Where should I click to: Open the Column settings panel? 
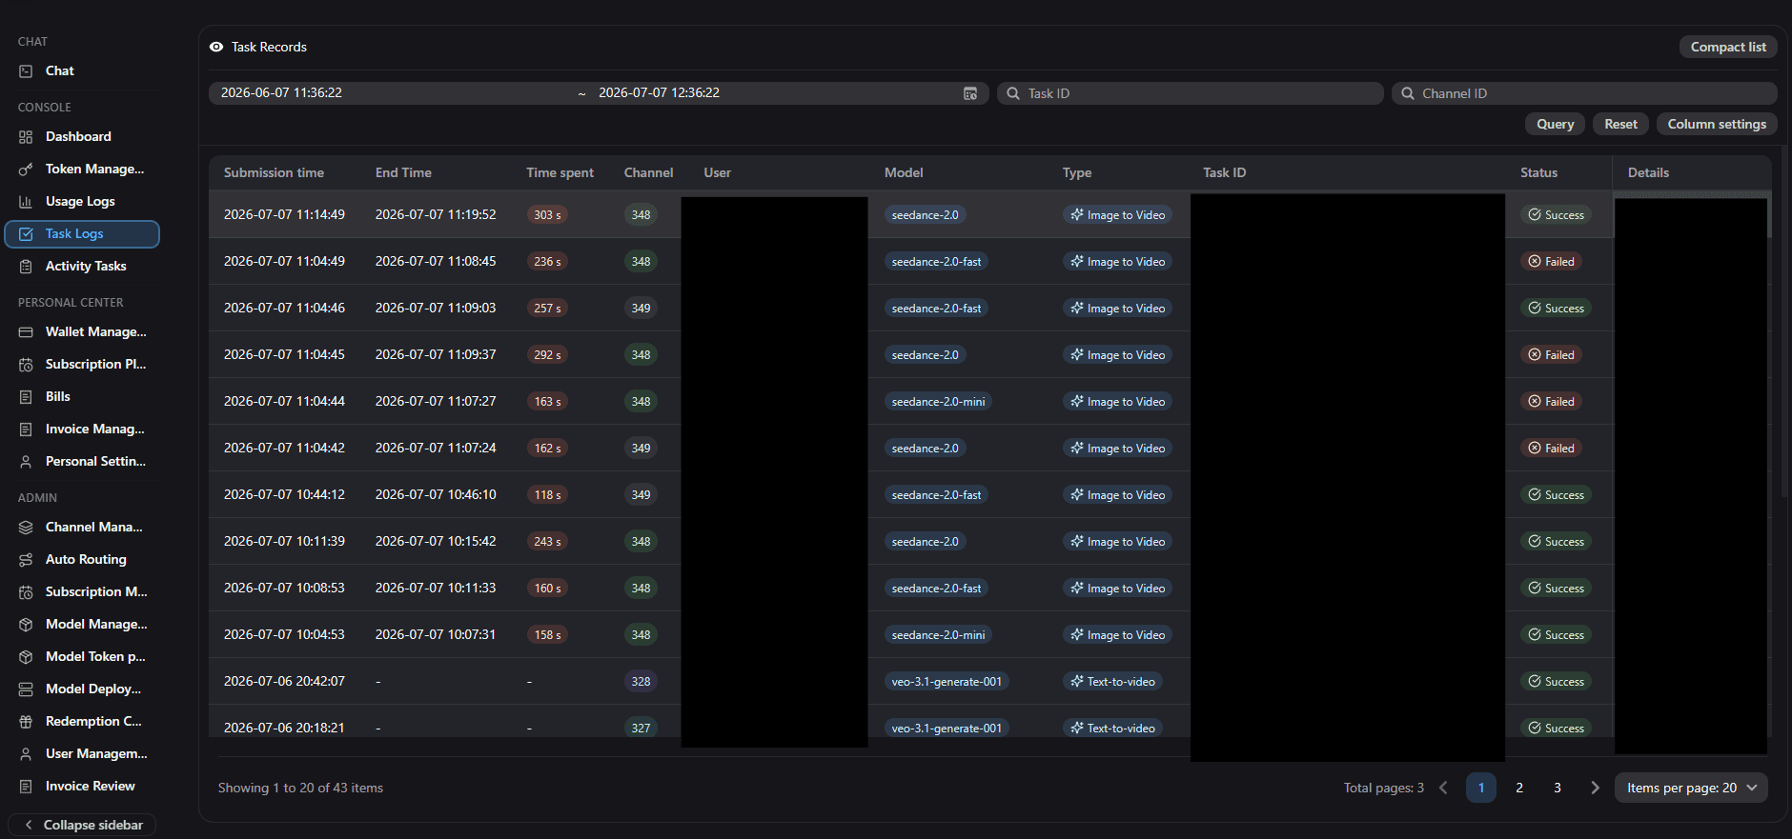1717,124
